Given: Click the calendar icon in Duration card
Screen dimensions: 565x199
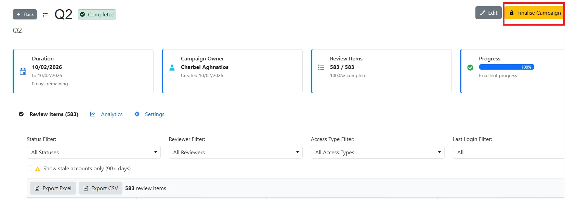Looking at the screenshot, I should click(x=23, y=71).
